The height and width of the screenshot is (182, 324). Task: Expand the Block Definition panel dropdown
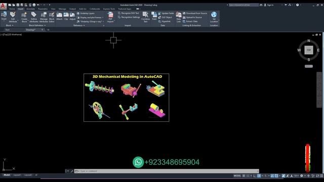(37, 25)
